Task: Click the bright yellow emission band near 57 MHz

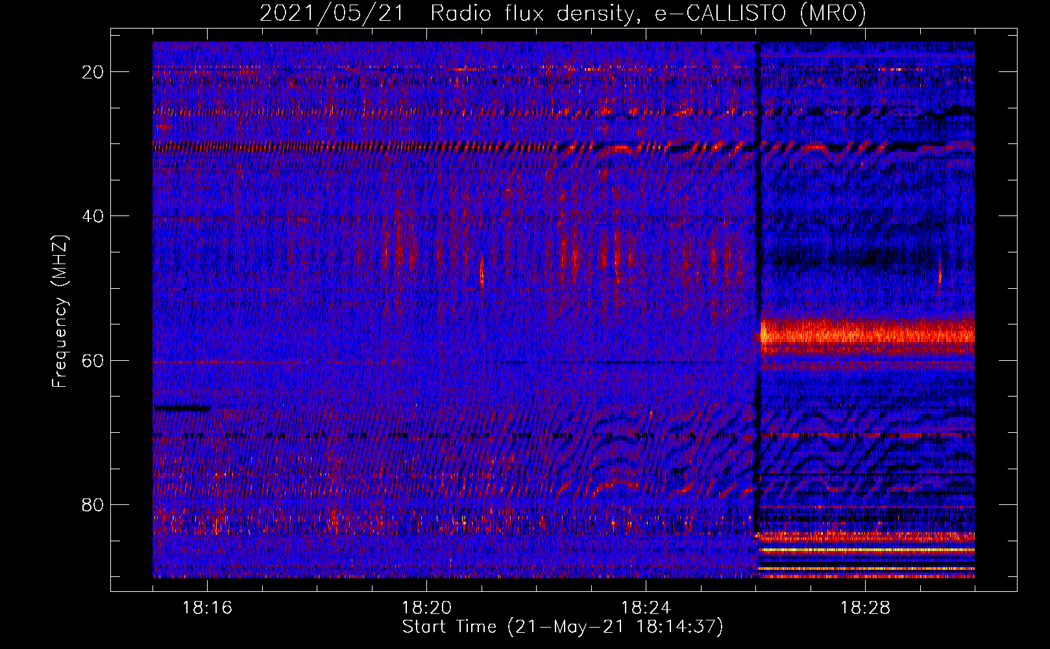Action: tap(867, 334)
